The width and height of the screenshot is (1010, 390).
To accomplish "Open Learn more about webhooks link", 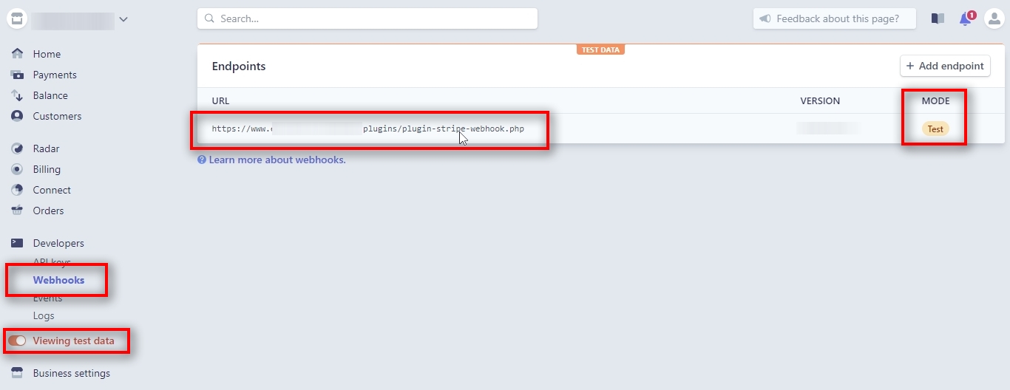I will [x=277, y=160].
